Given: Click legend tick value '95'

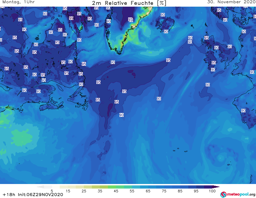Looking at the screenshot, I should (x=196, y=191).
